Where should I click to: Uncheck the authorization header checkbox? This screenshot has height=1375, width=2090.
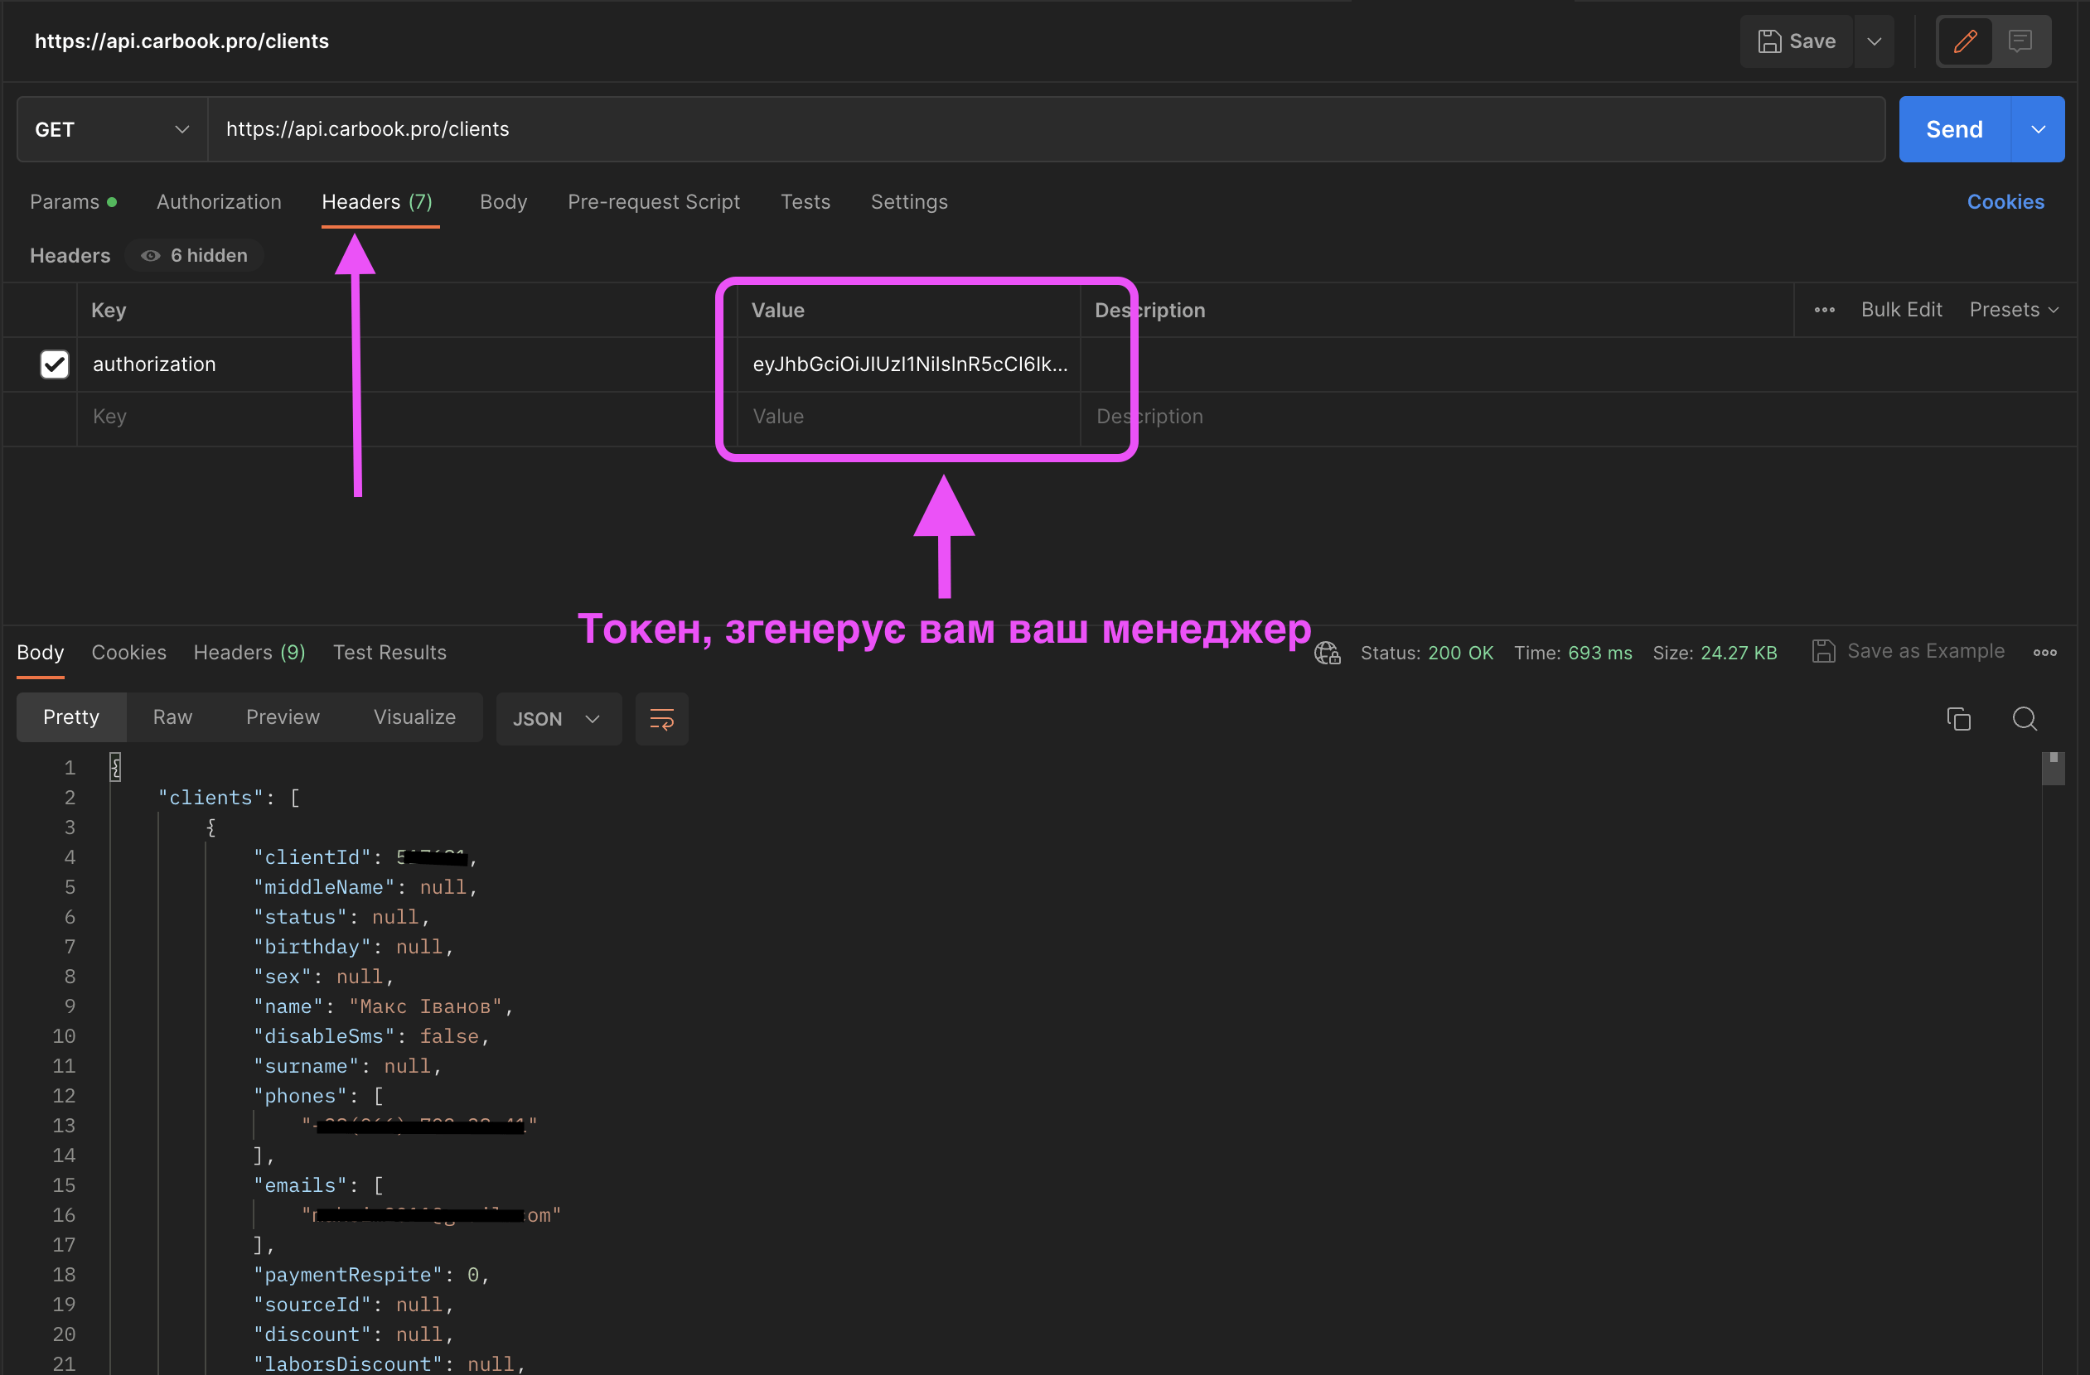coord(55,364)
